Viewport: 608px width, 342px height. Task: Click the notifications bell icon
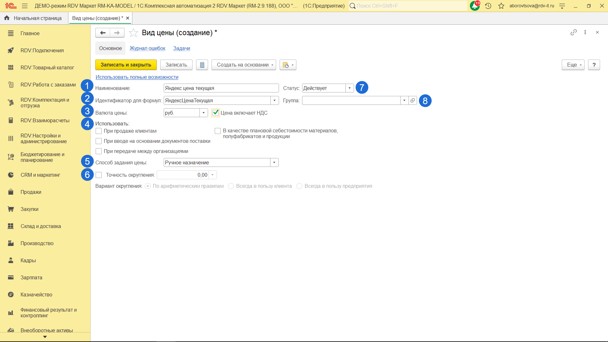point(474,6)
